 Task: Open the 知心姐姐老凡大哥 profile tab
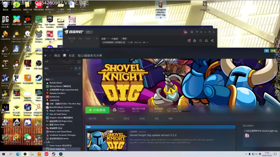tap(90, 55)
